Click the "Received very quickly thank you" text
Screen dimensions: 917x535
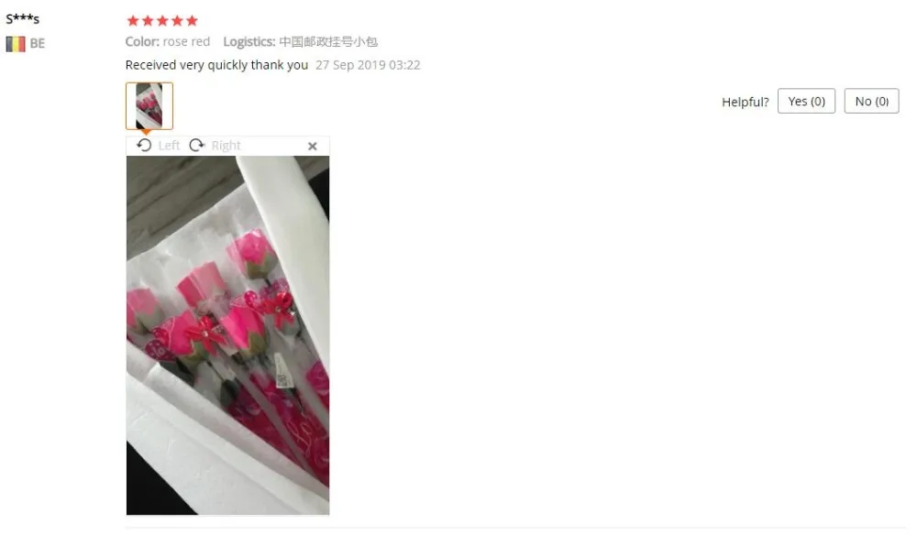click(x=216, y=65)
